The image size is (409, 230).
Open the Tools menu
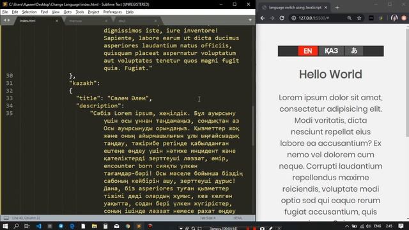[x=80, y=12]
